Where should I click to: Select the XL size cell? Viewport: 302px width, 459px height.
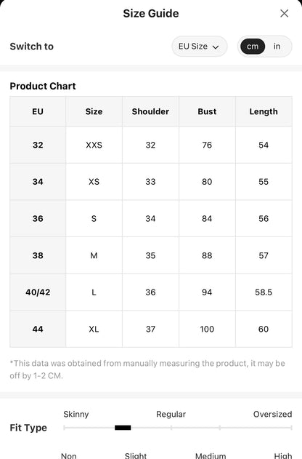tap(94, 329)
